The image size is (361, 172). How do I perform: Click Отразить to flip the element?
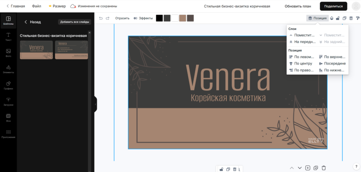coord(122,18)
